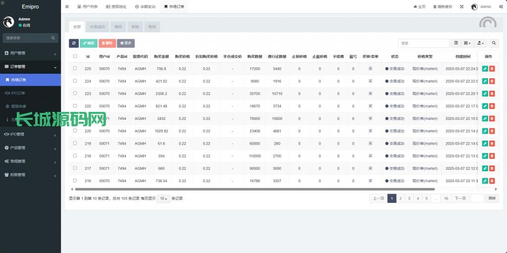Image resolution: width=507 pixels, height=253 pixels.
Task: Click the red delete icon for order 222
Action: [x=492, y=106]
